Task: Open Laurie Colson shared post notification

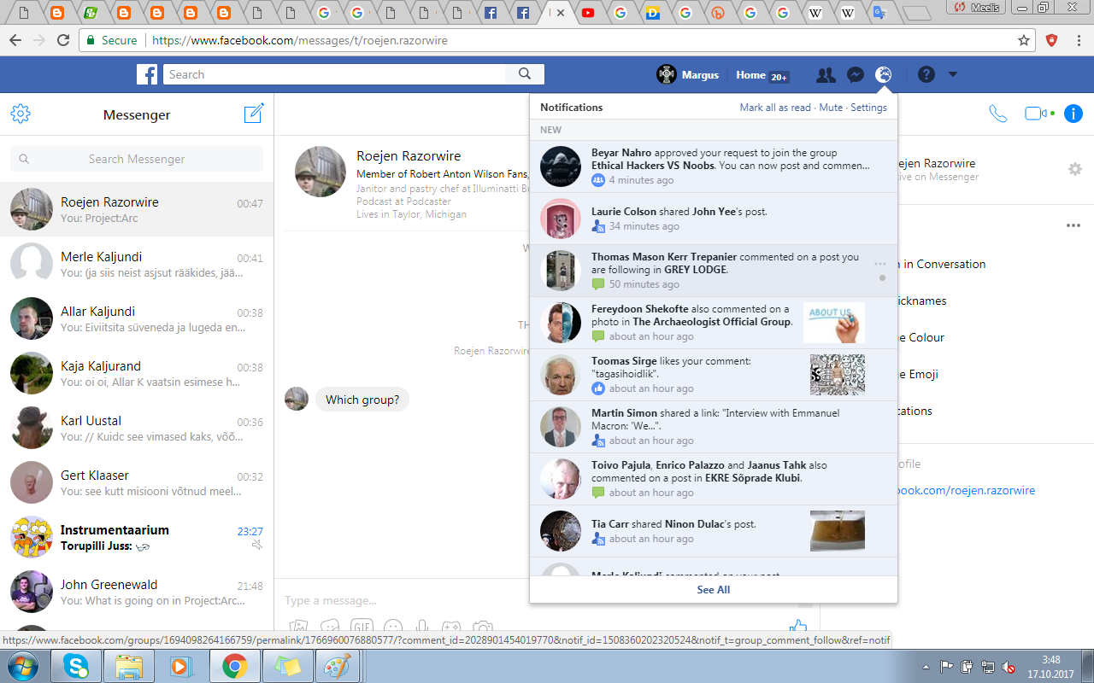Action: pos(714,219)
